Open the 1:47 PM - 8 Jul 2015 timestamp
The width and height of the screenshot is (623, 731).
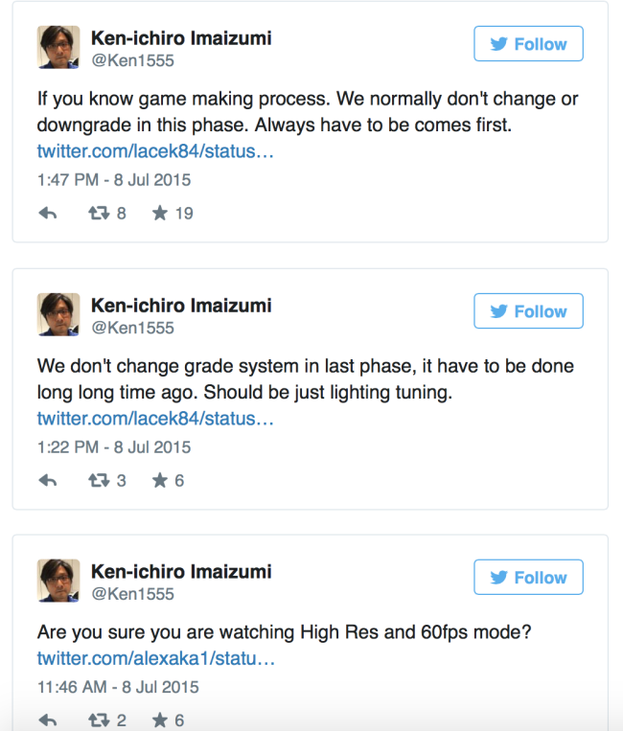coord(114,180)
